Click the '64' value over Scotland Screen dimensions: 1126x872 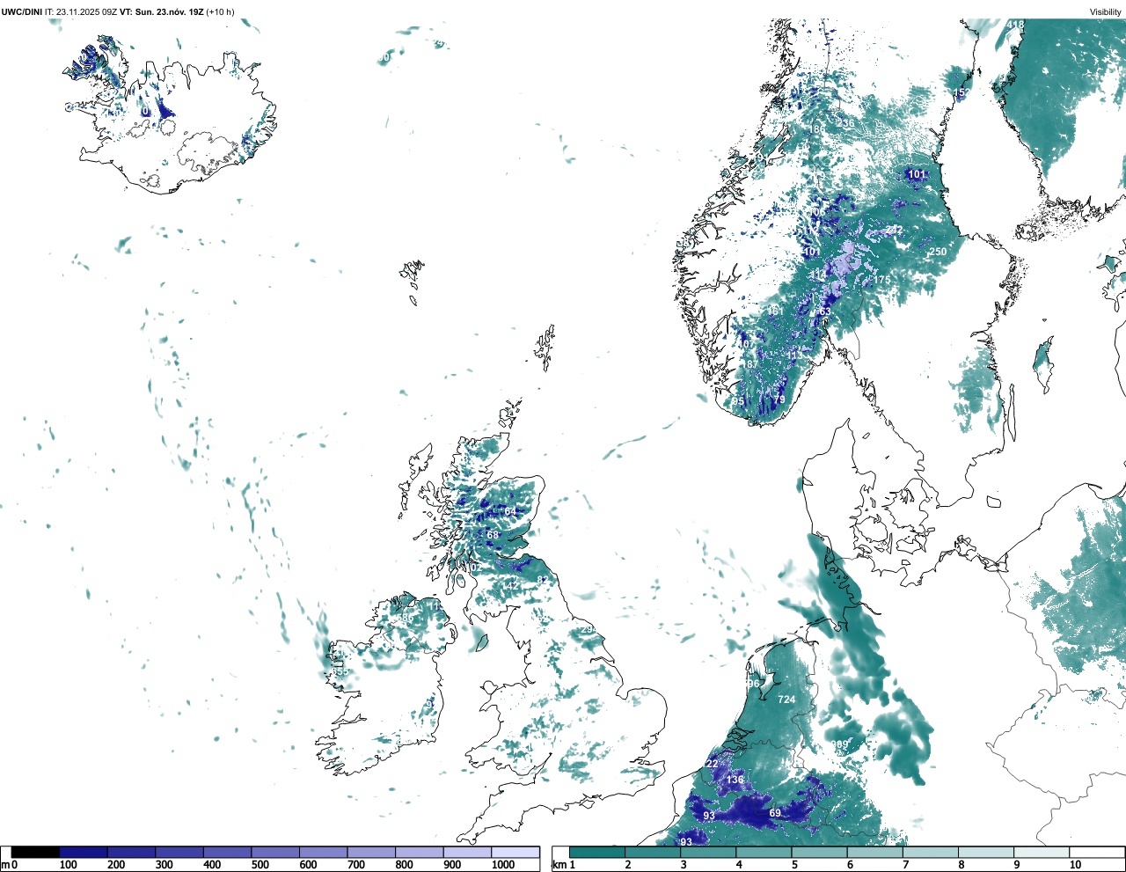point(510,511)
